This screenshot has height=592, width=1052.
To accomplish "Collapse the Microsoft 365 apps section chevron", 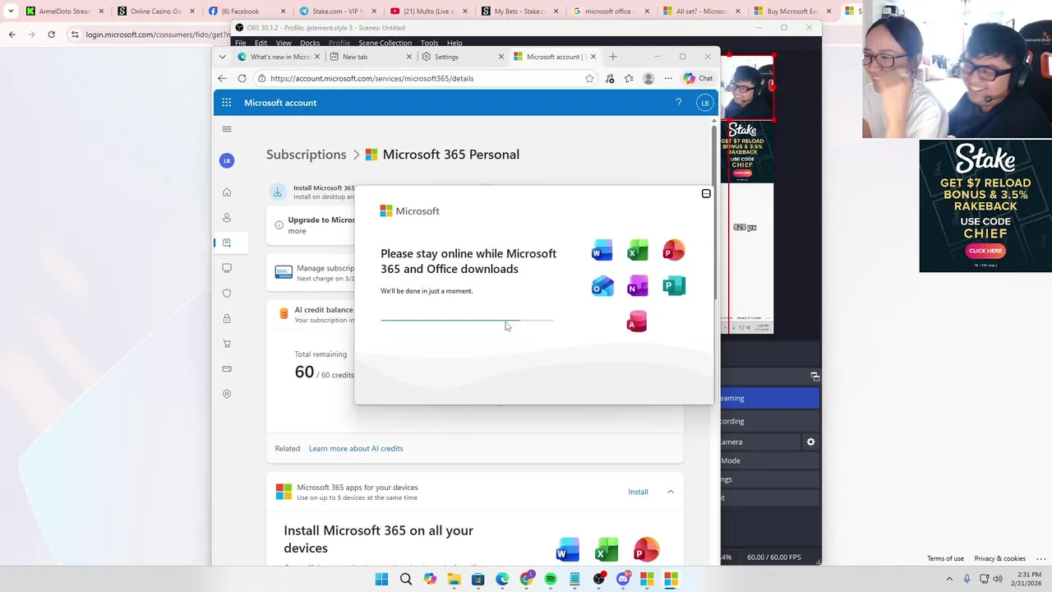I will 671,492.
